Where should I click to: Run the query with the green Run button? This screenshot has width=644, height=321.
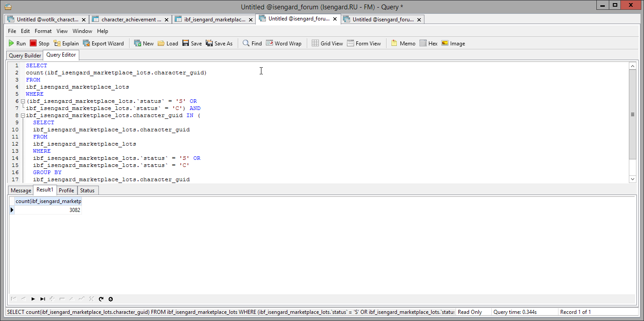click(x=17, y=43)
